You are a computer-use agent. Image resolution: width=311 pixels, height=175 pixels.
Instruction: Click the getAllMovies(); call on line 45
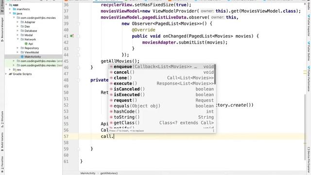click(x=120, y=61)
